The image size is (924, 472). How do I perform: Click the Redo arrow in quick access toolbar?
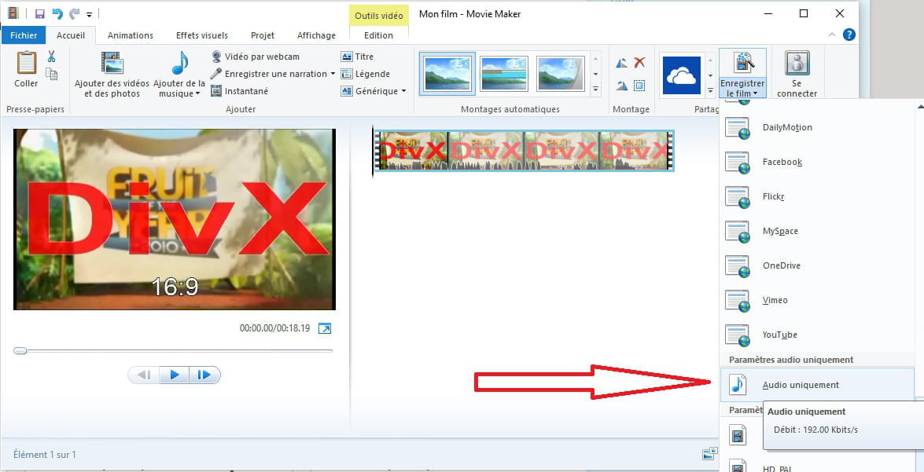click(74, 13)
